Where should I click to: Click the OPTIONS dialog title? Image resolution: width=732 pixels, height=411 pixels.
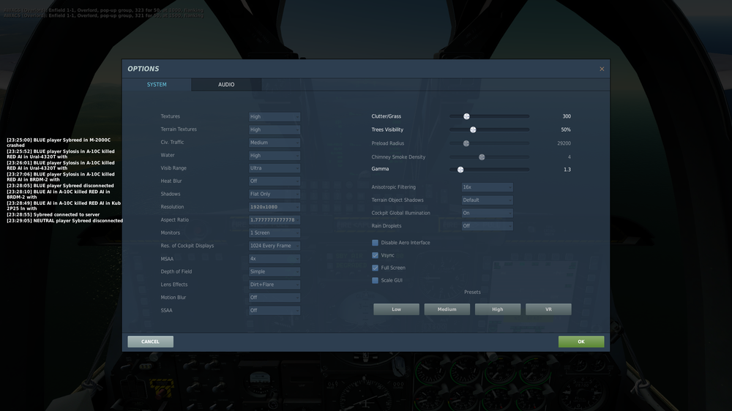143,69
